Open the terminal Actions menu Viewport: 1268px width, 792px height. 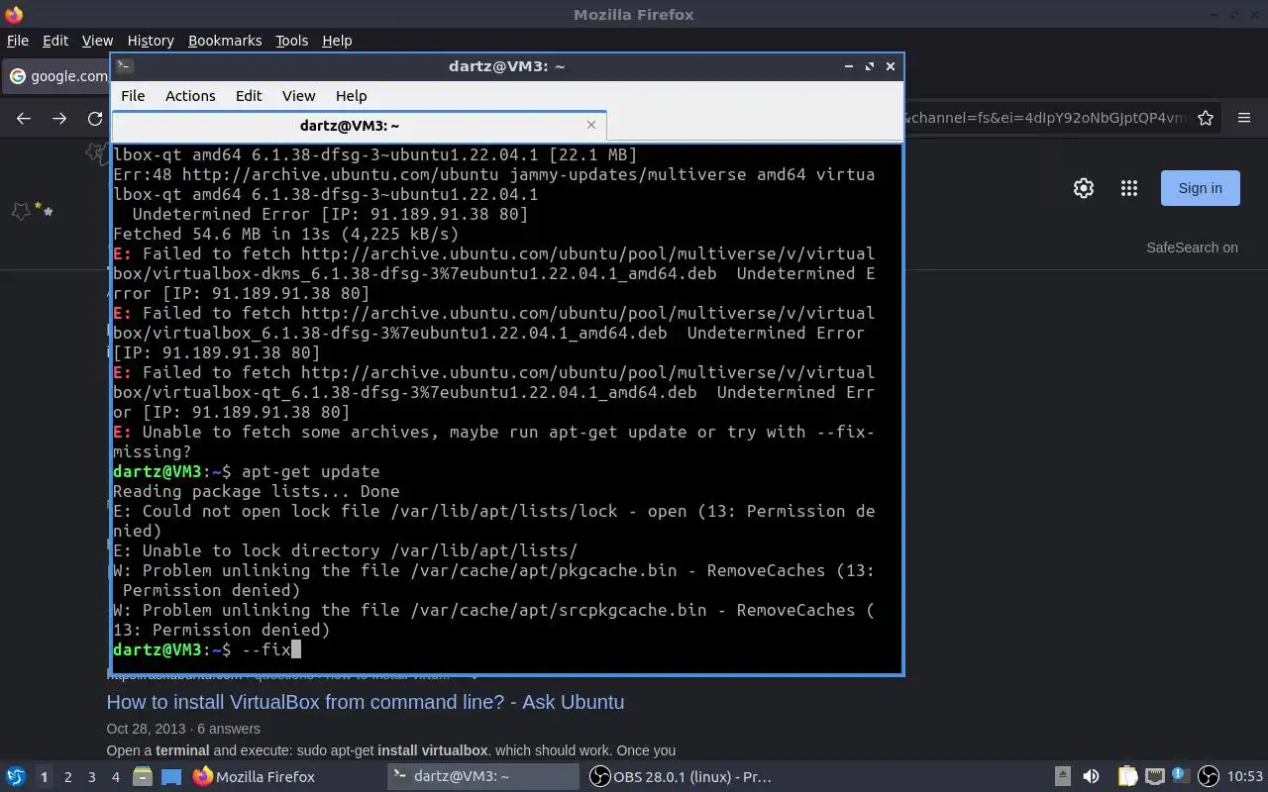tap(190, 96)
